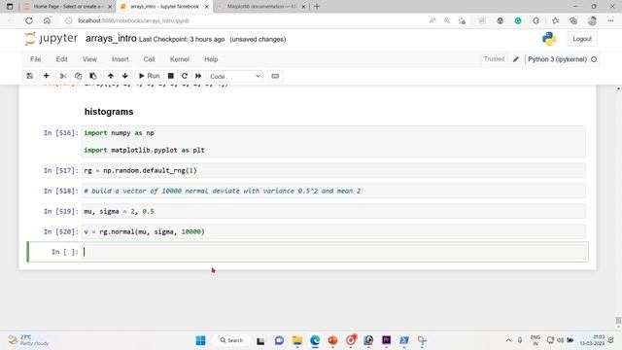Move selected cell down

click(x=125, y=76)
